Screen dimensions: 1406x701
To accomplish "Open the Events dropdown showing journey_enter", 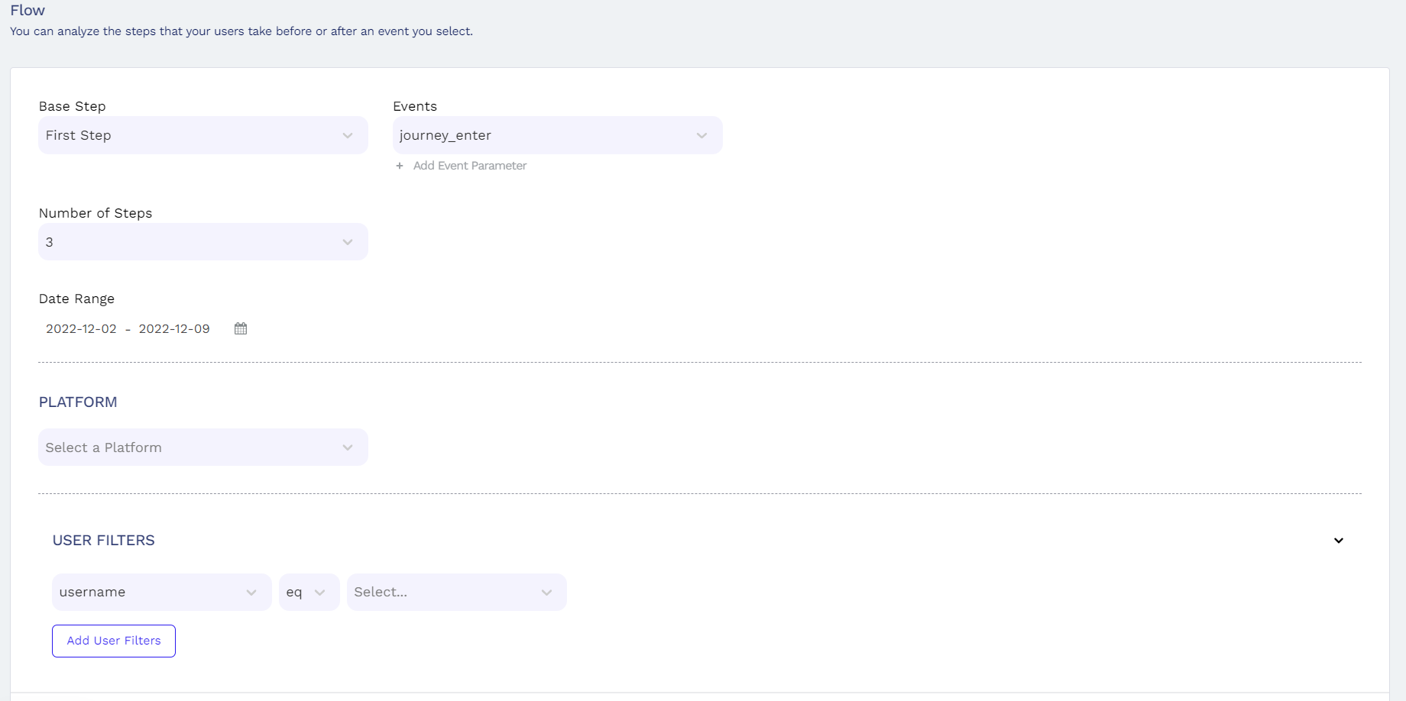I will pos(557,135).
